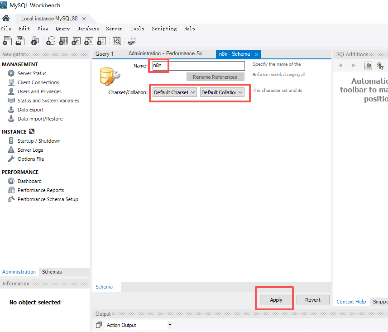Create new schema toolbar icon
The image size is (388, 332).
[x=51, y=41]
